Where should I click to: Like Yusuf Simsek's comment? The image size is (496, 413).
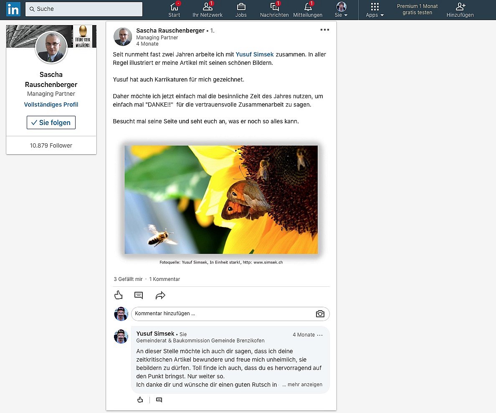point(140,400)
